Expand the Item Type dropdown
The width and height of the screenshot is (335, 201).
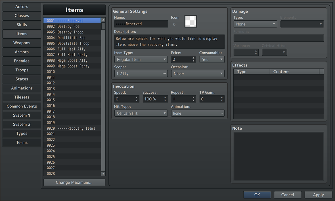tap(141, 59)
